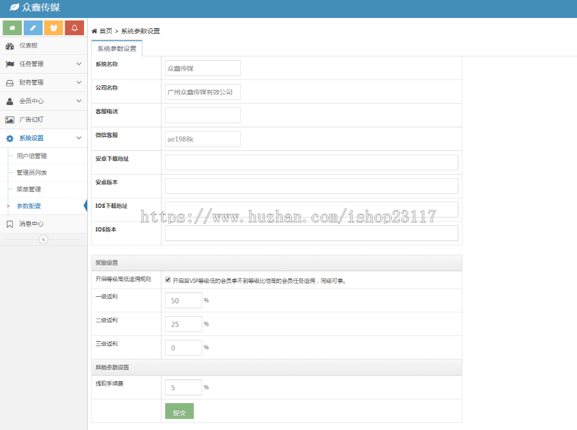This screenshot has height=430, width=577.
Task: Open the yellow users icon panel
Action: coord(53,28)
